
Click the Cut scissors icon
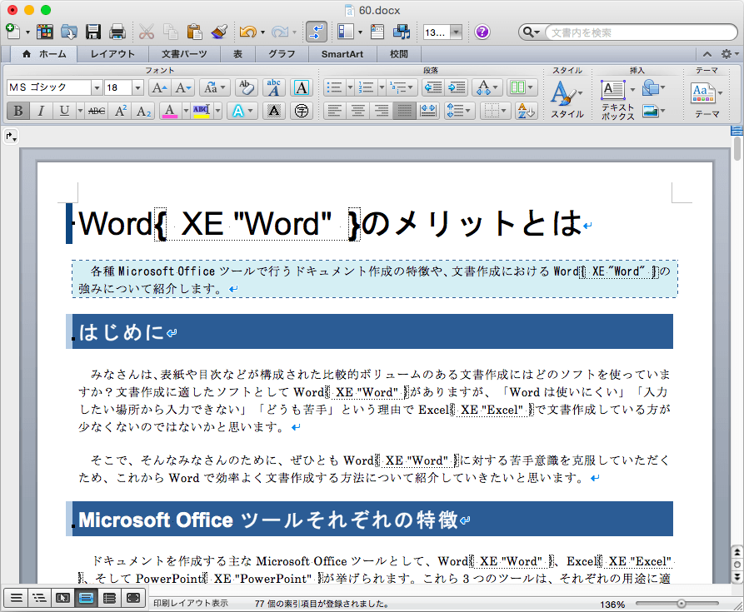coord(147,32)
